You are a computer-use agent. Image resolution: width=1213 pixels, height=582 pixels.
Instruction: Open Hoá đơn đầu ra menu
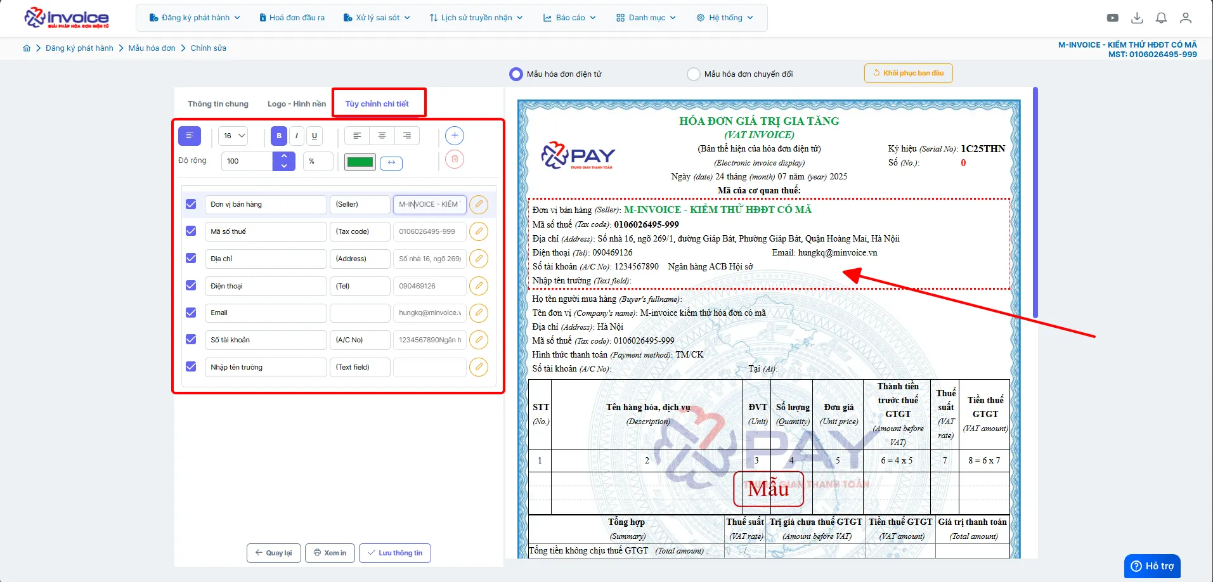(292, 18)
